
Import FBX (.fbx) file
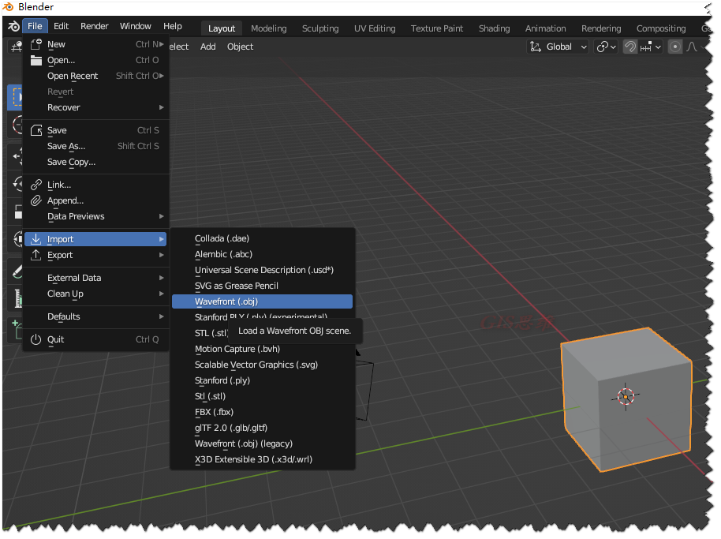click(262, 413)
